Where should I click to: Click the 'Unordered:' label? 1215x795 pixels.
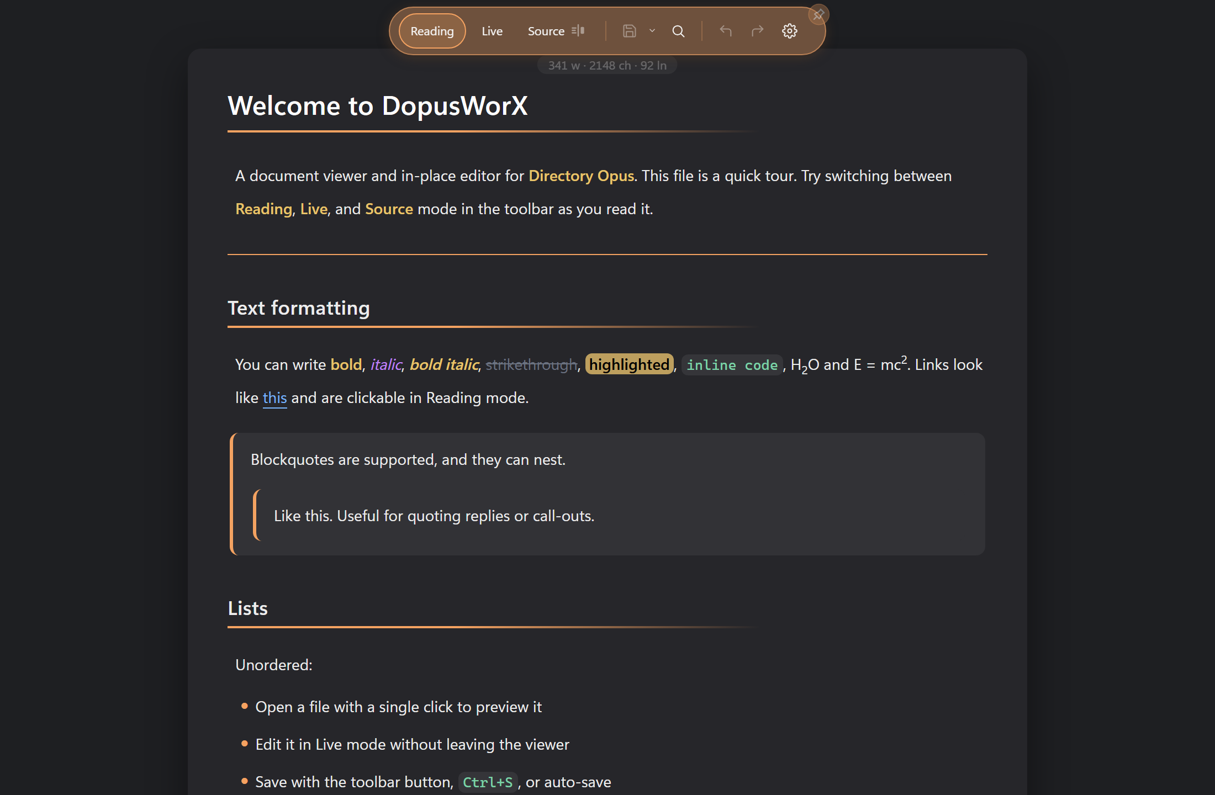coord(274,665)
